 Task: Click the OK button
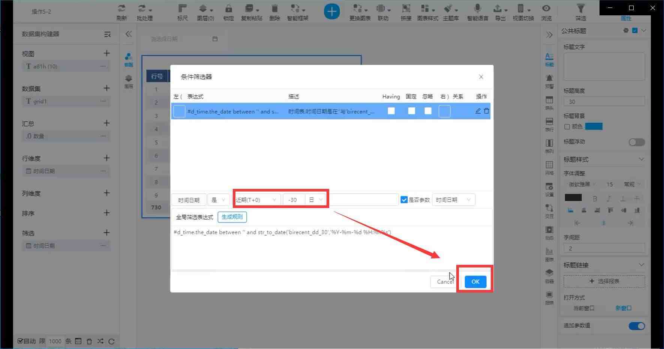[475, 282]
